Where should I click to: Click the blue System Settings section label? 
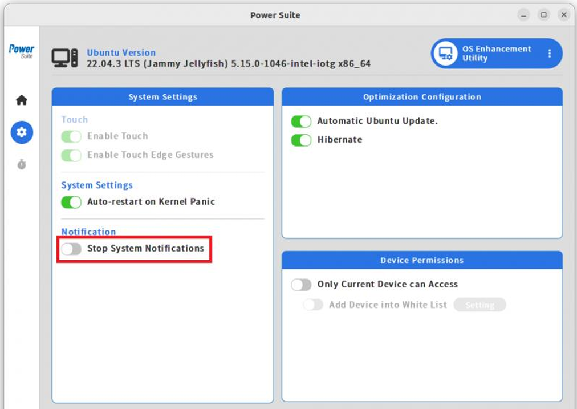point(97,185)
